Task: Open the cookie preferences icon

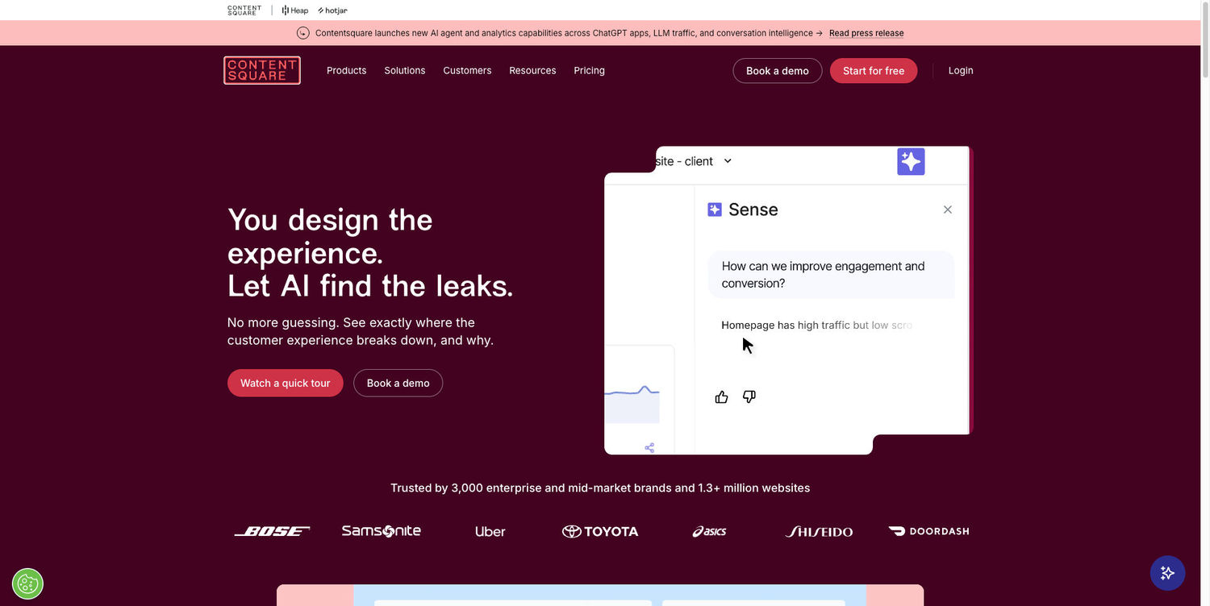Action: (x=27, y=583)
